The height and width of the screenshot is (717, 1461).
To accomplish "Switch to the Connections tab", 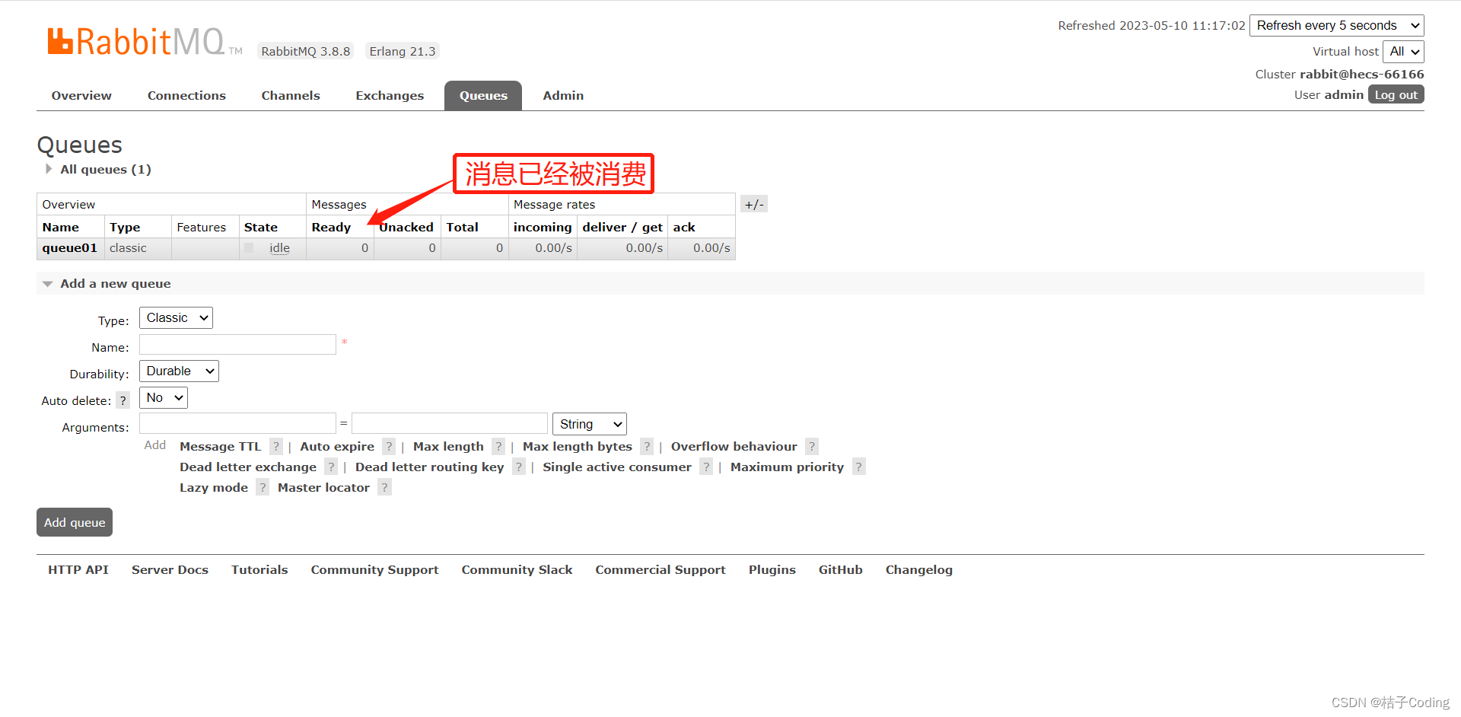I will (x=186, y=95).
